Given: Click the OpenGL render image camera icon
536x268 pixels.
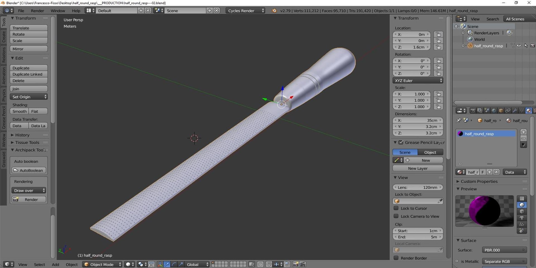Looking at the screenshot, I should (x=296, y=264).
